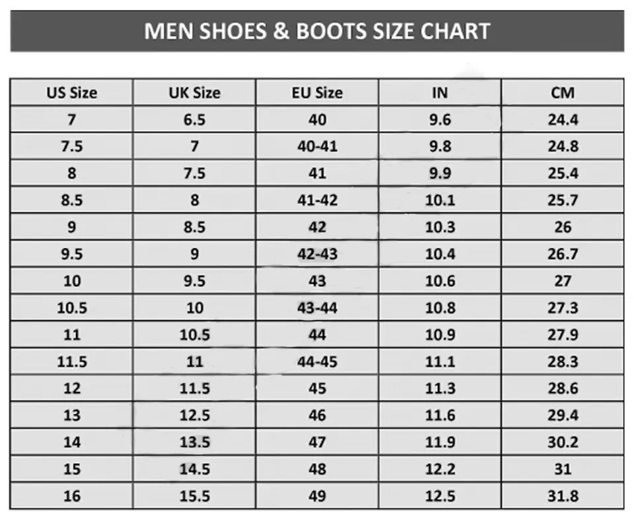
Task: Select the 9.6 inch cell
Action: tap(440, 120)
